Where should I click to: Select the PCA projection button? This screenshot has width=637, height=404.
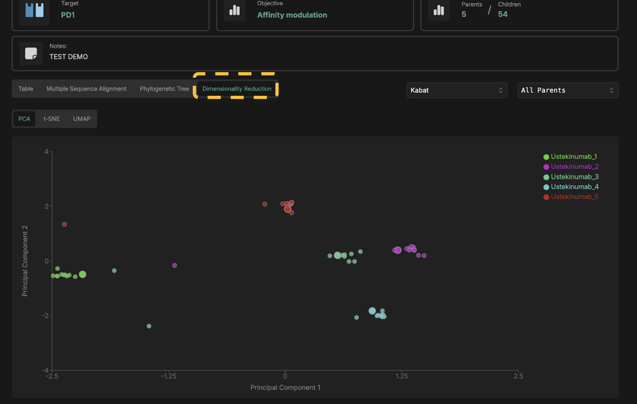24,119
